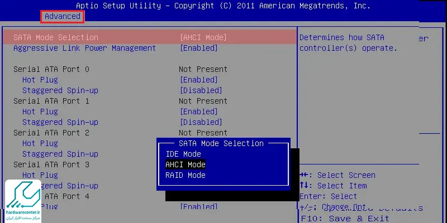
Task: Open the [AHCI Mode] value field
Action: click(x=203, y=37)
